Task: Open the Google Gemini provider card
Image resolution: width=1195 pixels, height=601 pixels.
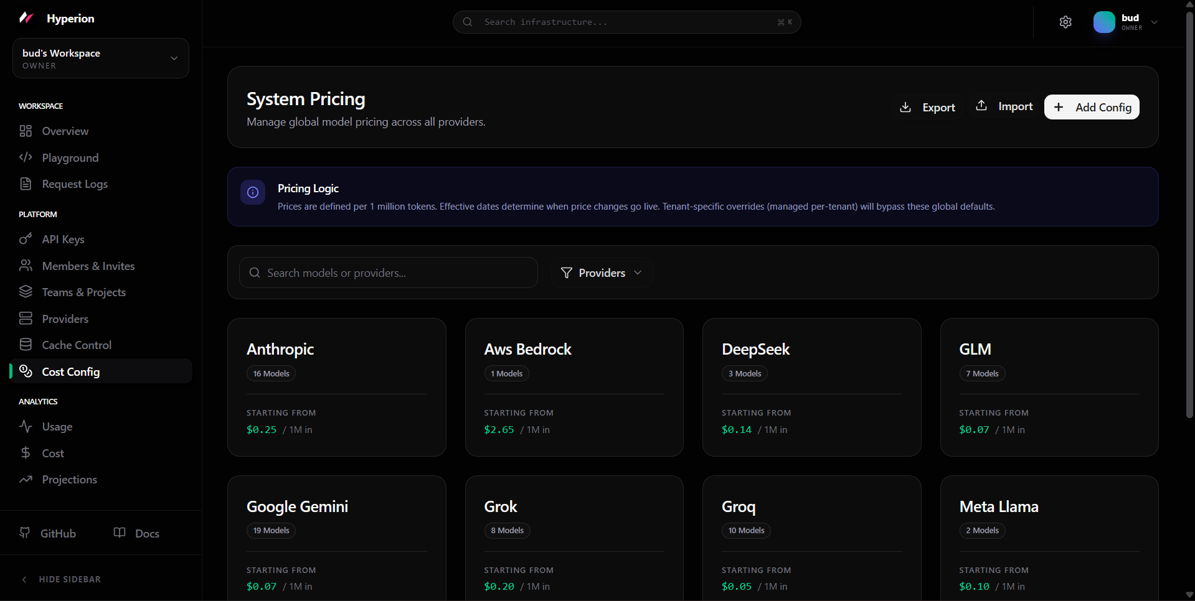Action: point(337,539)
